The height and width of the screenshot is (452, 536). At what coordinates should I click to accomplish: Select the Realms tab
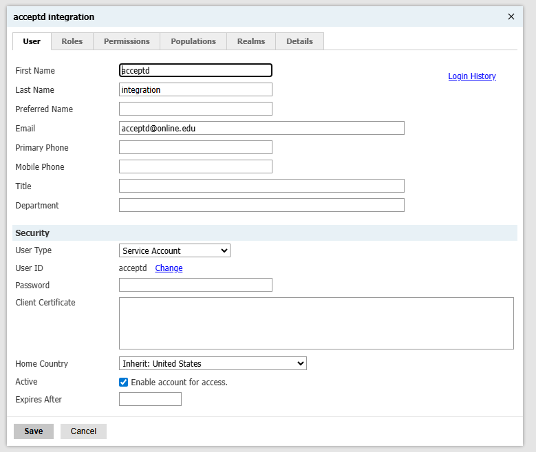point(251,41)
